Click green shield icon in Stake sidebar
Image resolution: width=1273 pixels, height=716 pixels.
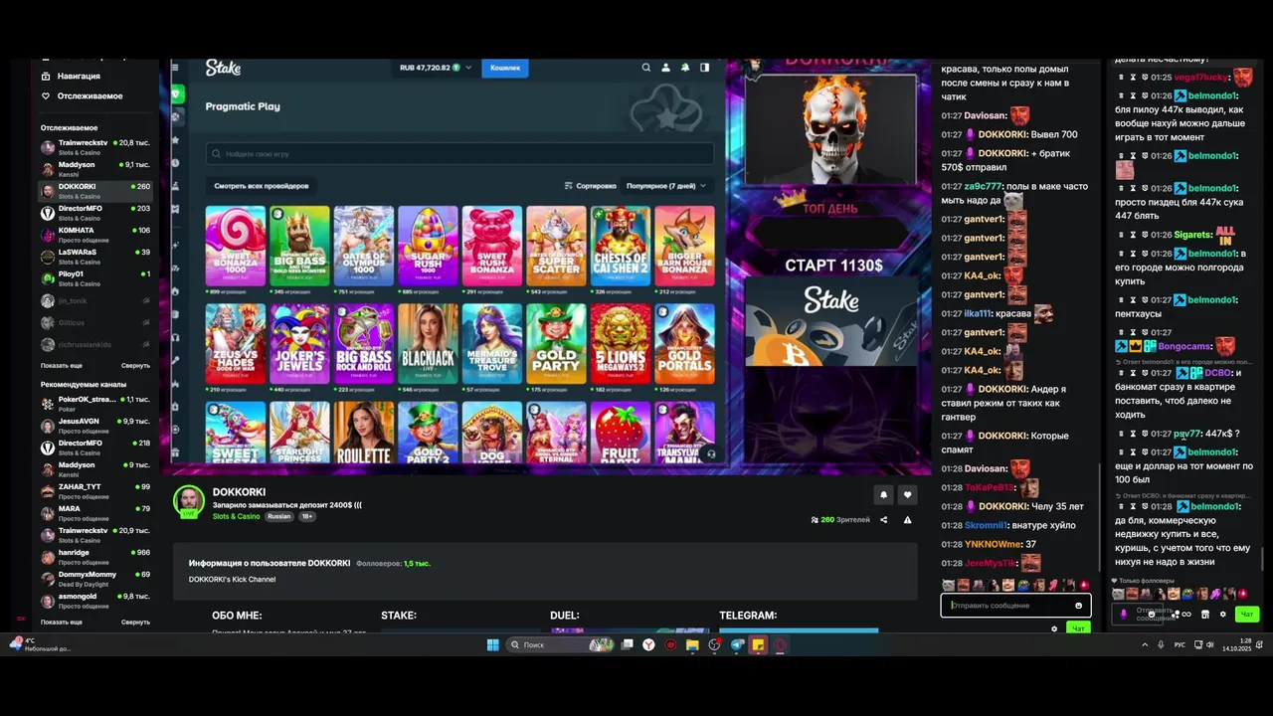[176, 94]
